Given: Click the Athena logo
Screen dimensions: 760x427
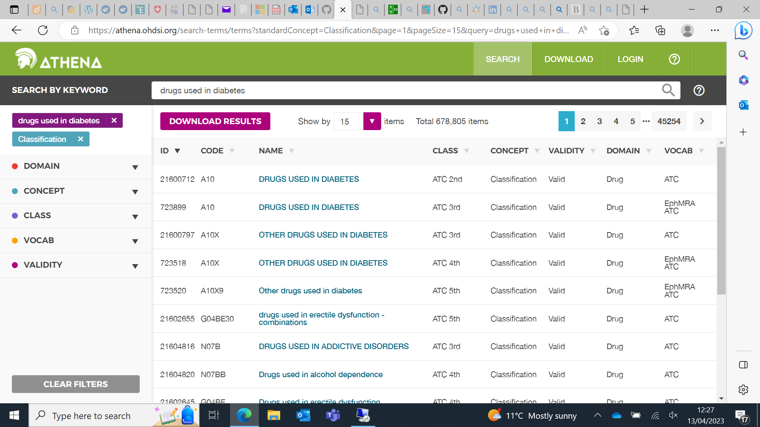Looking at the screenshot, I should point(59,59).
